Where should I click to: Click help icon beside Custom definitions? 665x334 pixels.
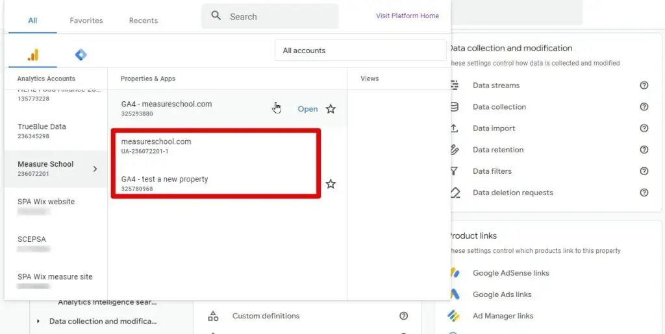[403, 316]
